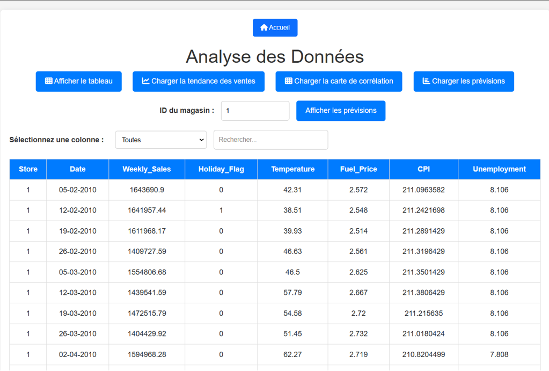Click the date cell 19-03-2010
549x371 pixels.
78,313
